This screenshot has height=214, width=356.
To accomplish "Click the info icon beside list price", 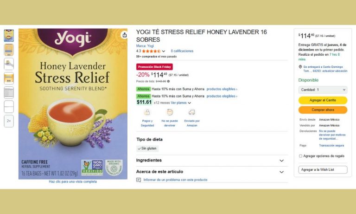I will [168, 81].
